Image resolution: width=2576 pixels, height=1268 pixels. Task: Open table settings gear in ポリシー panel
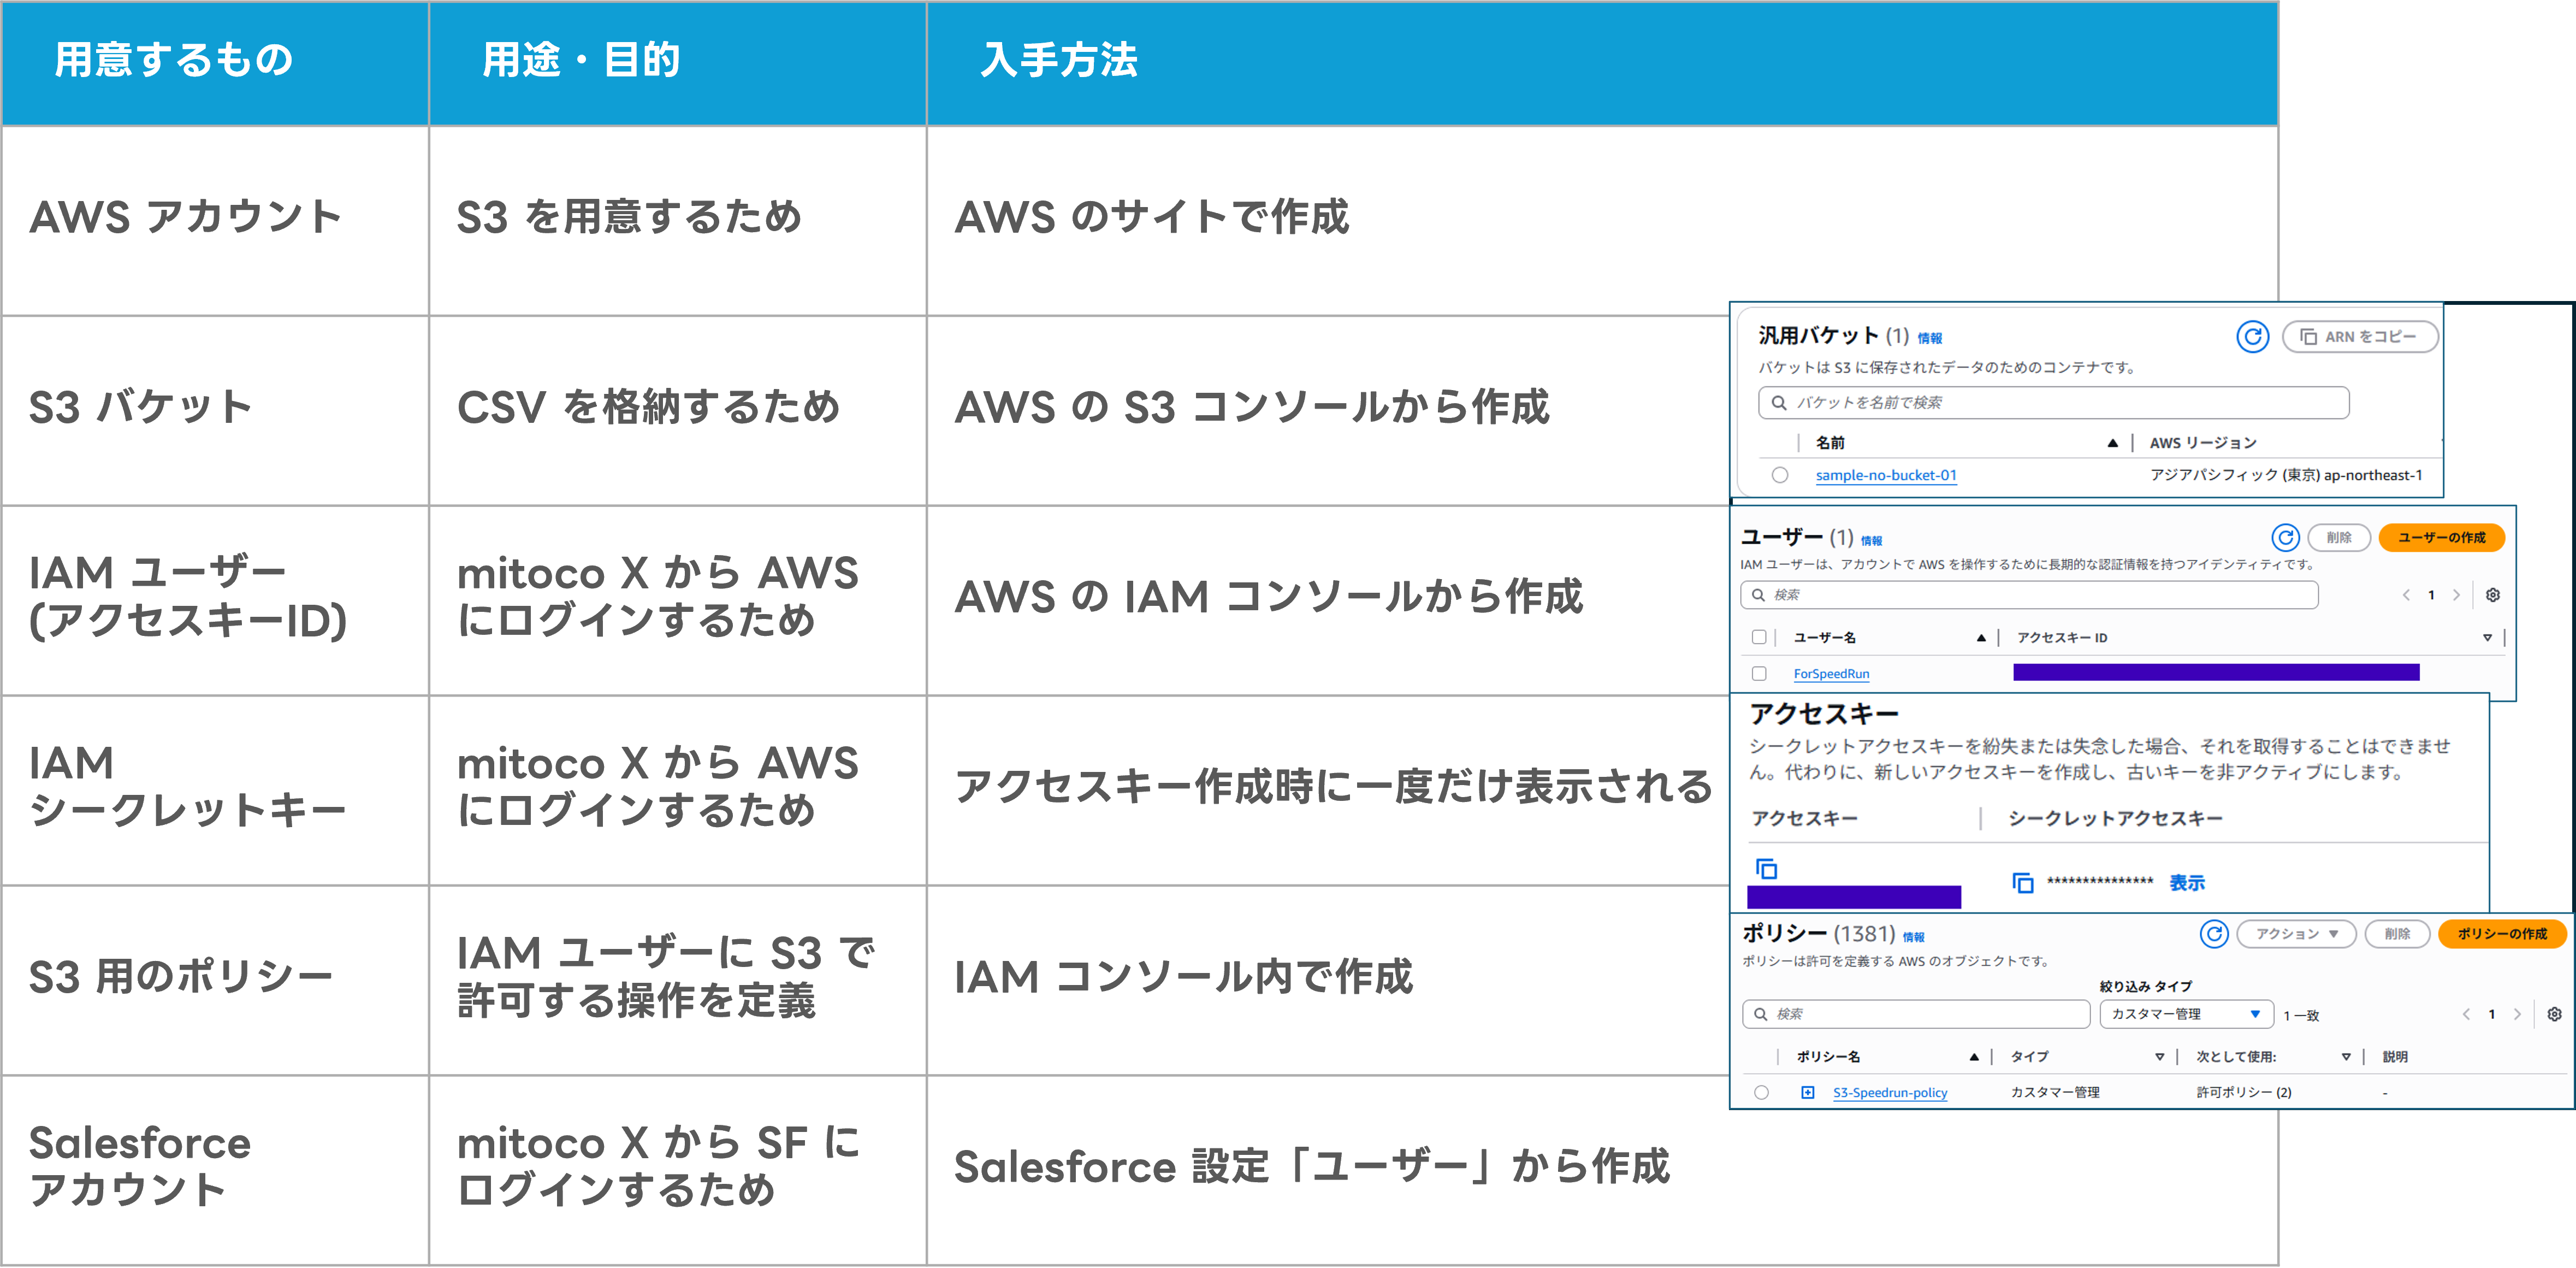pyautogui.click(x=2554, y=1014)
